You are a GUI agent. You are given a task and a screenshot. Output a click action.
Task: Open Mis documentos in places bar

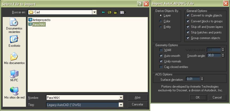click(14, 58)
